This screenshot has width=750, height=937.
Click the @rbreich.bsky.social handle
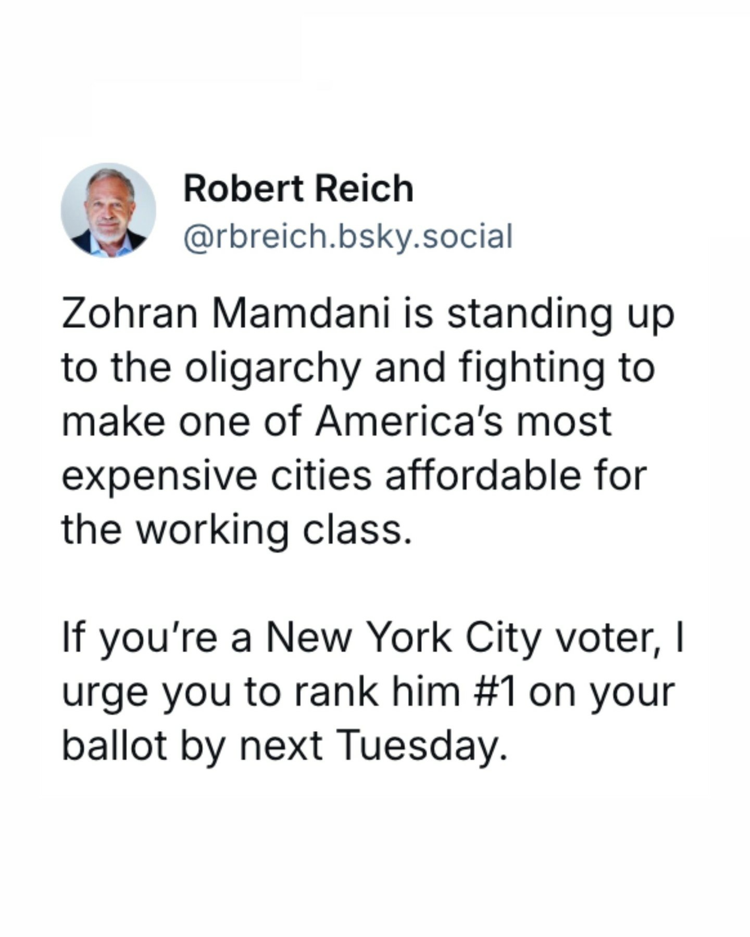[x=348, y=237]
